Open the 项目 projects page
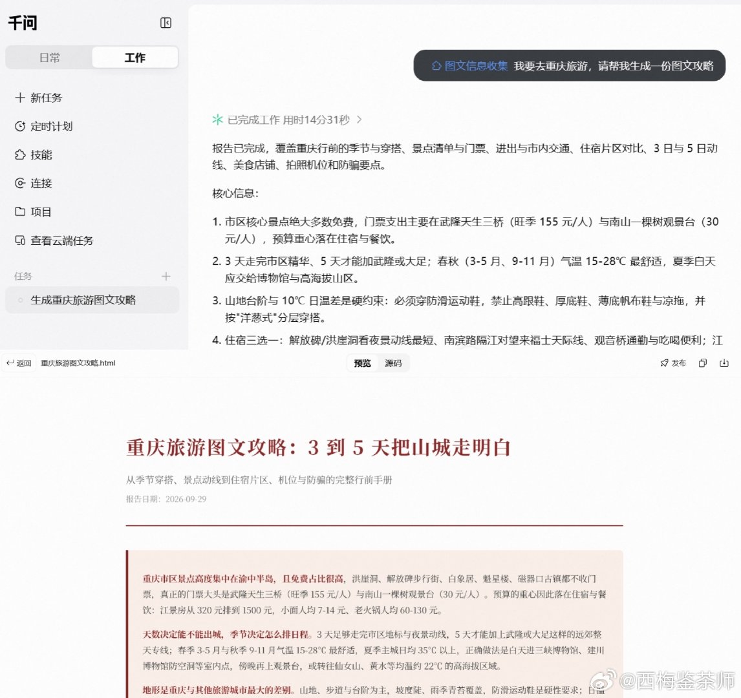This screenshot has width=741, height=698. [33, 211]
